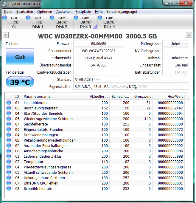196x203 pixels.
Task: Click status icon of Anzahl der Einschaltungen
Action: click(x=9, y=145)
